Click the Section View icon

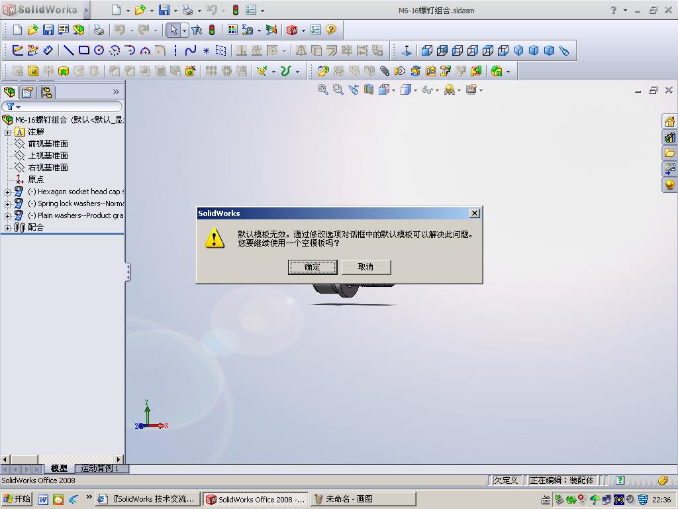(368, 89)
